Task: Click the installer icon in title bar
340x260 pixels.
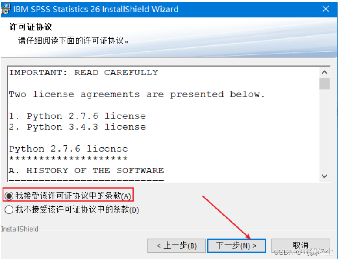Action: [5, 9]
